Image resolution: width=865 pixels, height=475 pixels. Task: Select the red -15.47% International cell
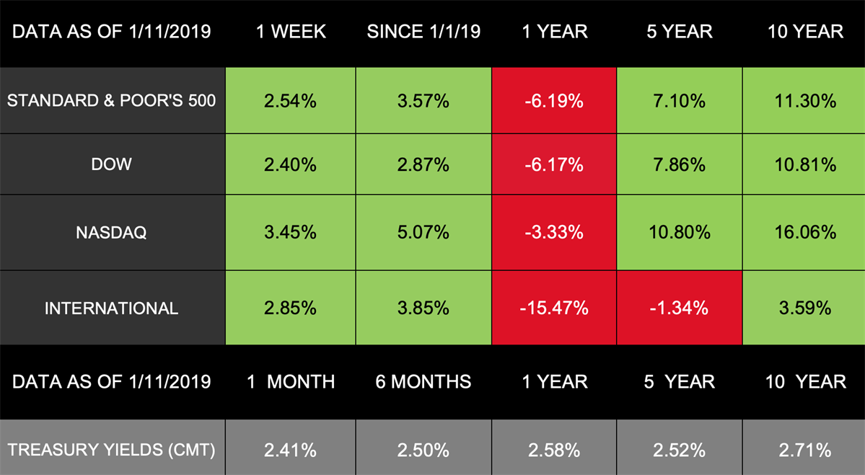tap(554, 308)
